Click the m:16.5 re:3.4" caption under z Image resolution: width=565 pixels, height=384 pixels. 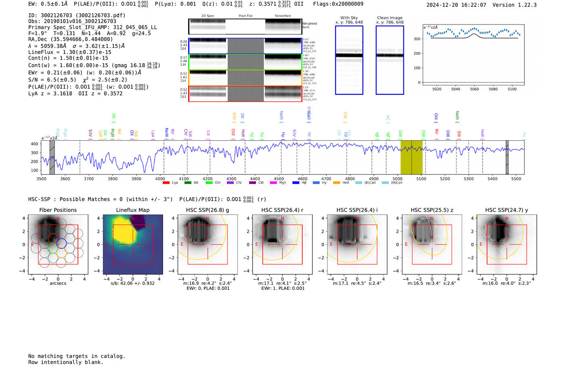[432, 283]
